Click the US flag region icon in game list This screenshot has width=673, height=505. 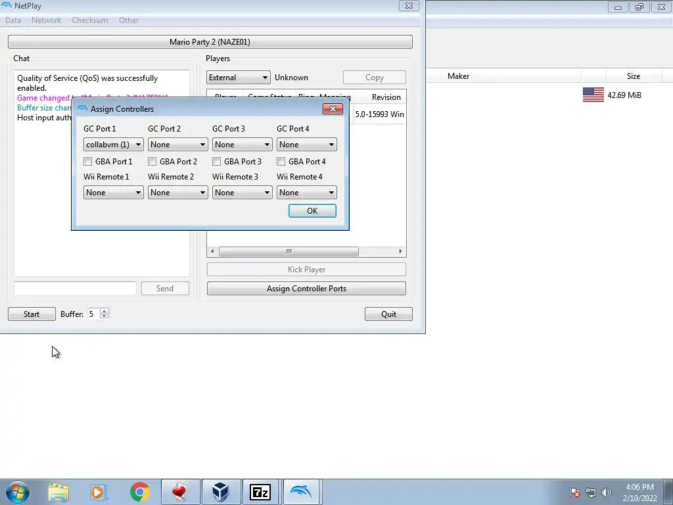point(593,95)
